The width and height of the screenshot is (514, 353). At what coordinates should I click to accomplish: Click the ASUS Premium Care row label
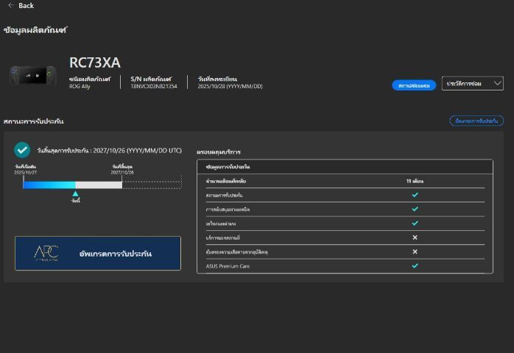click(x=228, y=266)
